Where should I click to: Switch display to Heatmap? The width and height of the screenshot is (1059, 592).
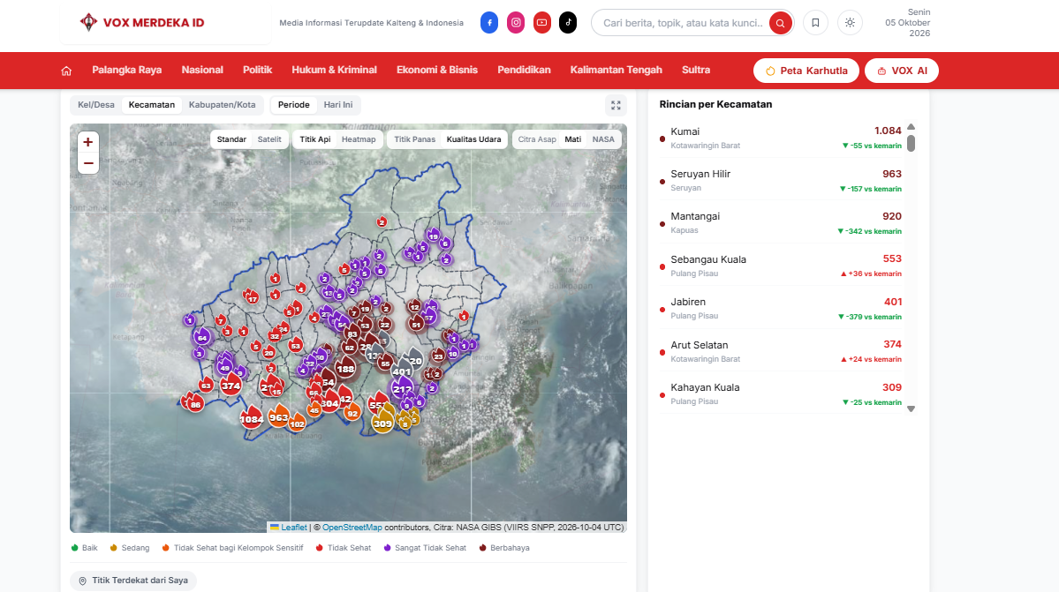[359, 139]
